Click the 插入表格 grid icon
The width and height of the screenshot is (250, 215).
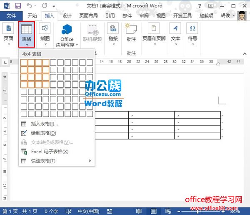coord(24,124)
